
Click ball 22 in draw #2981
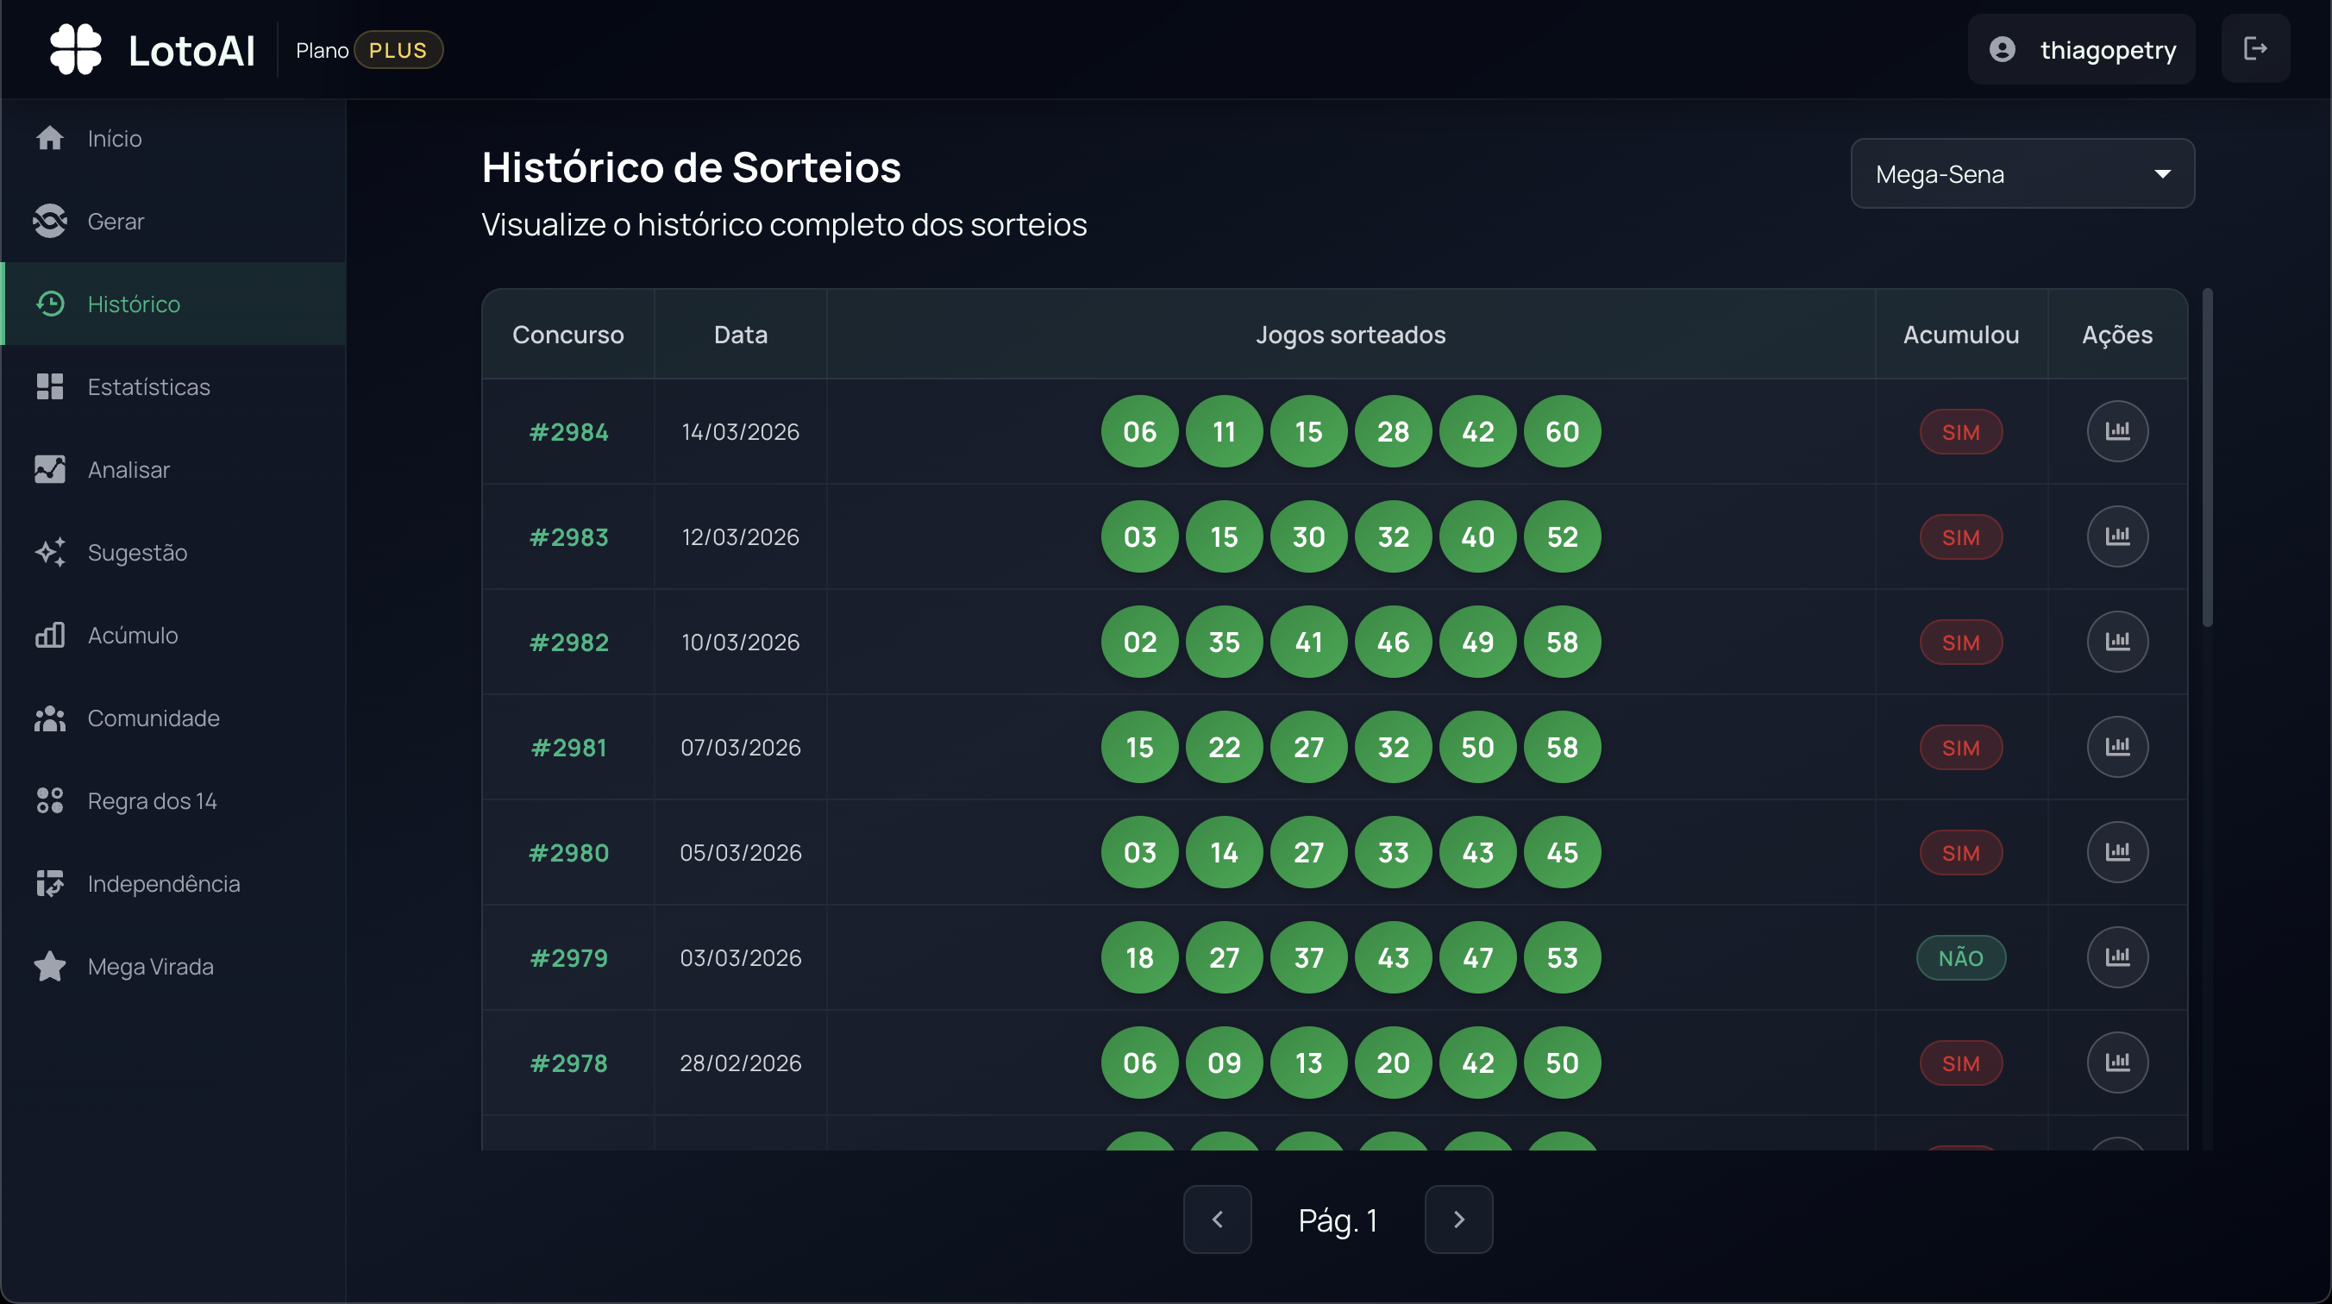pyautogui.click(x=1224, y=747)
